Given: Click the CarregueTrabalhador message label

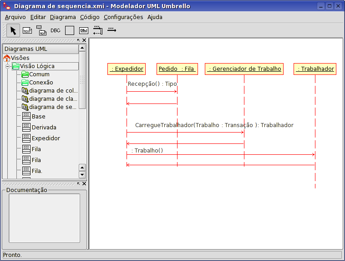Looking at the screenshot, I should [x=214, y=125].
